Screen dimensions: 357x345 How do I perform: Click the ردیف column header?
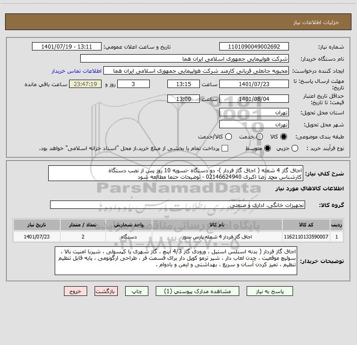337,225
